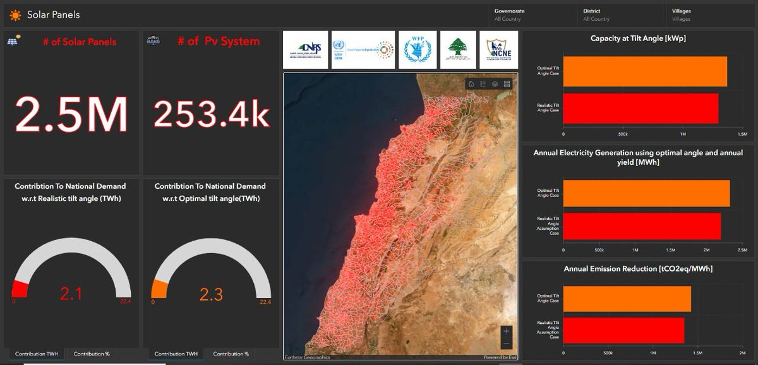Click the '# of Pv System' heading
Image resolution: width=758 pixels, height=365 pixels.
tap(219, 41)
